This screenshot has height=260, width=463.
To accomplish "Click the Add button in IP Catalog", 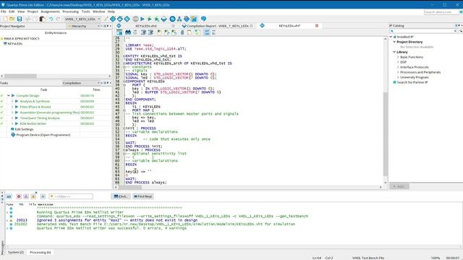I will tap(399, 186).
